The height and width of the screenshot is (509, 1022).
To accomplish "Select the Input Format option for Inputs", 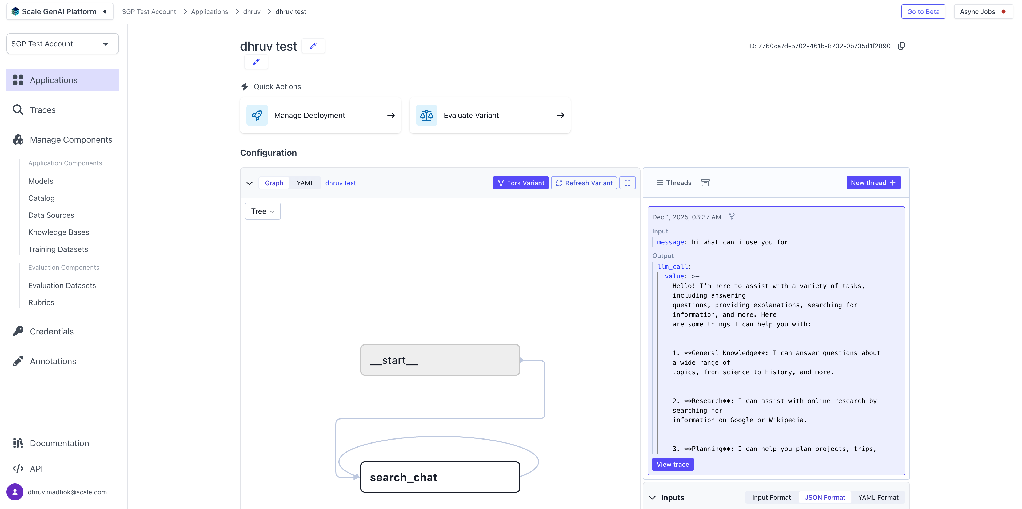I will 771,498.
